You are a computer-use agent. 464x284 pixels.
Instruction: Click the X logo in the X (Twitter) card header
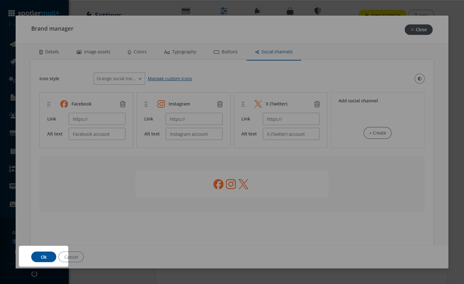(x=258, y=104)
